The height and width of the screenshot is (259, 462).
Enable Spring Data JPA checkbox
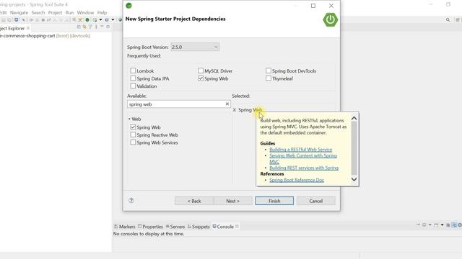(133, 78)
